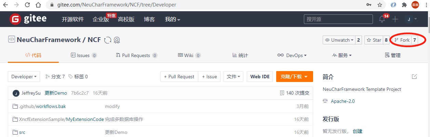Image resolution: width=430 pixels, height=137 pixels.
Task: Edit 简介 with pencil icon
Action: (x=414, y=77)
